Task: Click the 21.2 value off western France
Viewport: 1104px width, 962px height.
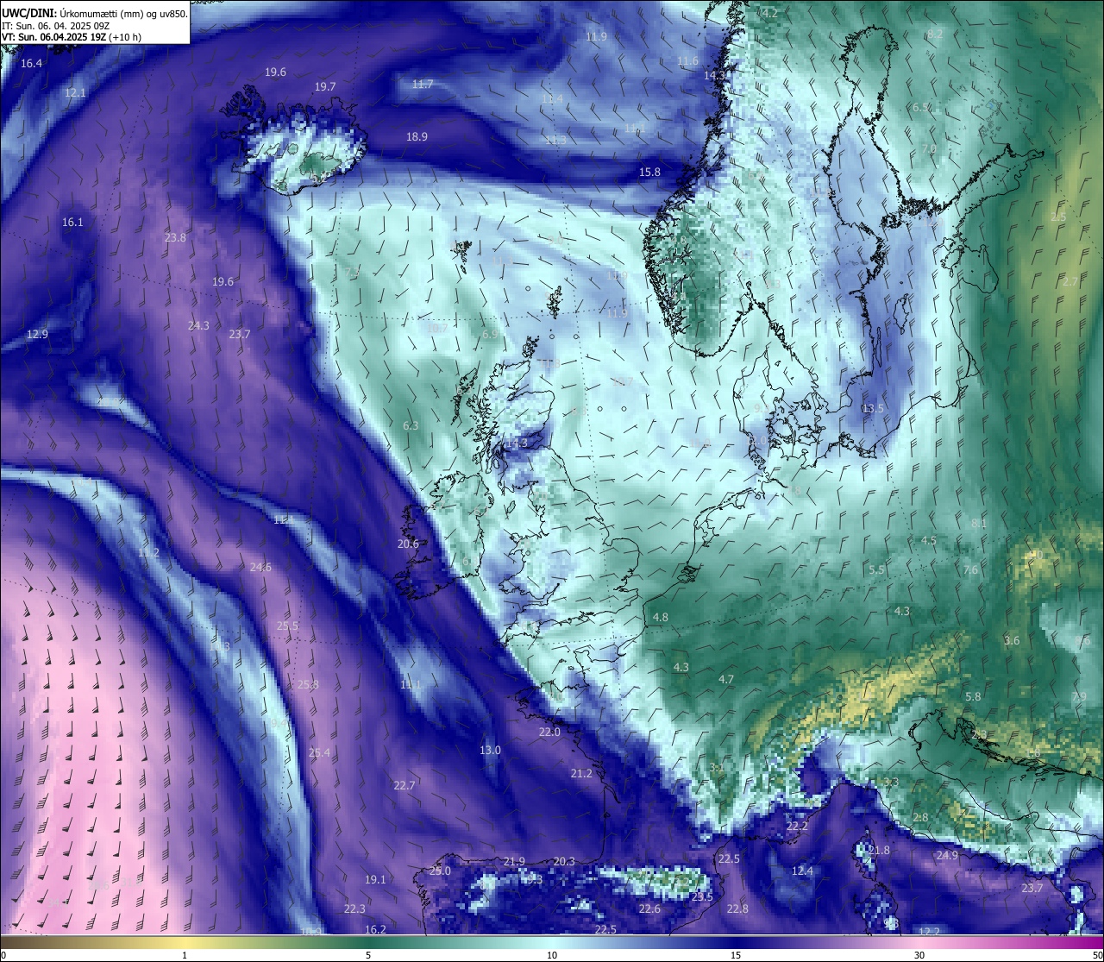Action: pyautogui.click(x=581, y=774)
